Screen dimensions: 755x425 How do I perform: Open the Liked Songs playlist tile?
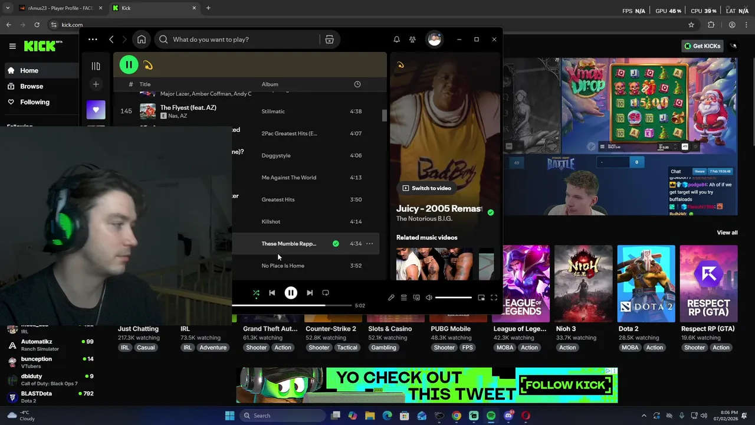[x=96, y=110]
